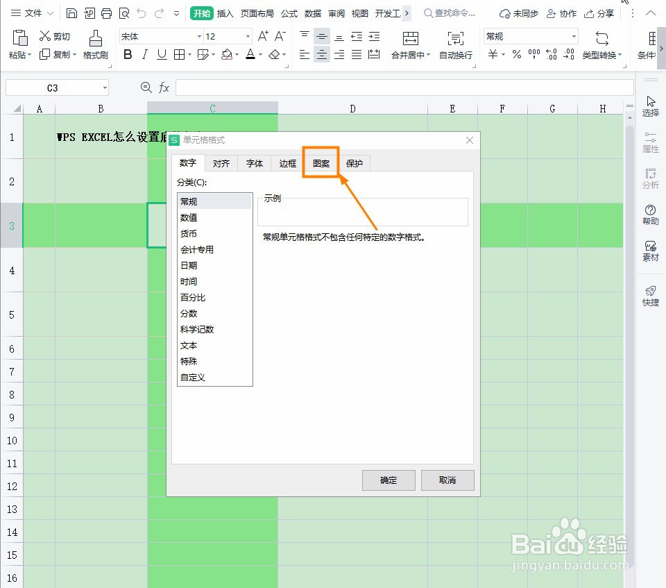Open the Material (素材) panel in right sidebar
The image size is (666, 588).
coord(650,251)
